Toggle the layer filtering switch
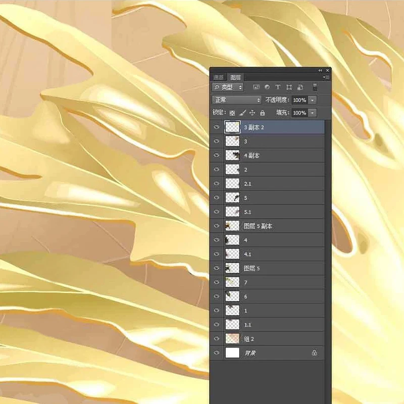 coord(315,87)
